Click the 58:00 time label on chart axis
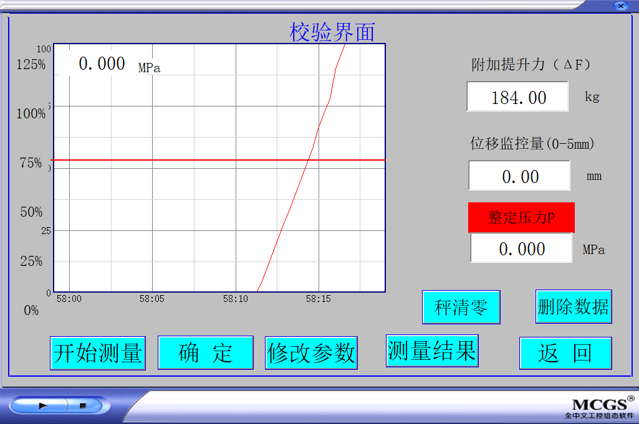 click(69, 299)
